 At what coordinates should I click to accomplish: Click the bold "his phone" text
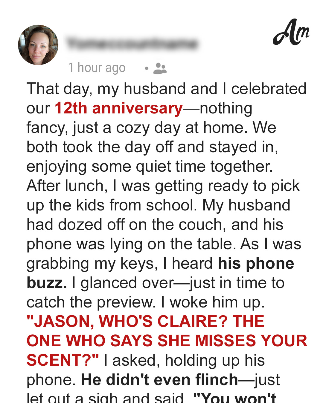256,263
